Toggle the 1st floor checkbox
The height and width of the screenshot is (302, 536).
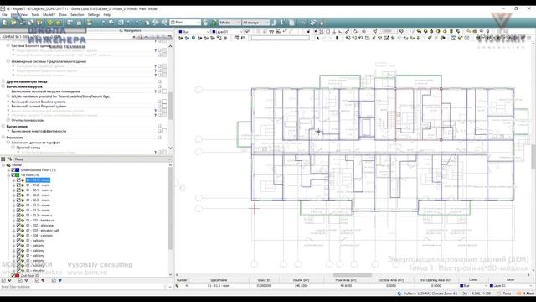pyautogui.click(x=13, y=175)
